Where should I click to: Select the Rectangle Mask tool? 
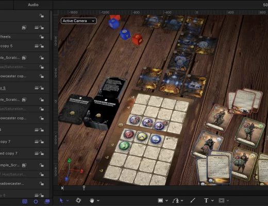coord(221,200)
